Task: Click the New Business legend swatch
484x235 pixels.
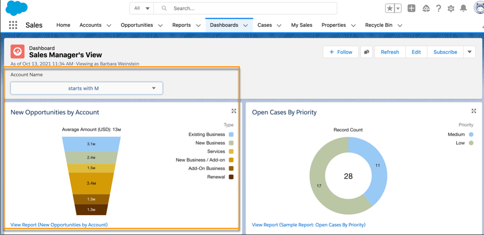Action: pos(231,143)
